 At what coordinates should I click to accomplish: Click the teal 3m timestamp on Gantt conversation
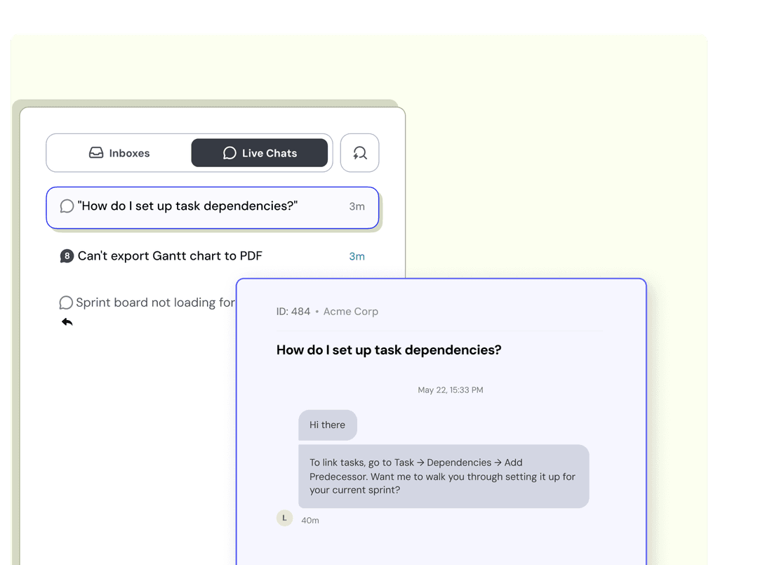[x=357, y=256]
